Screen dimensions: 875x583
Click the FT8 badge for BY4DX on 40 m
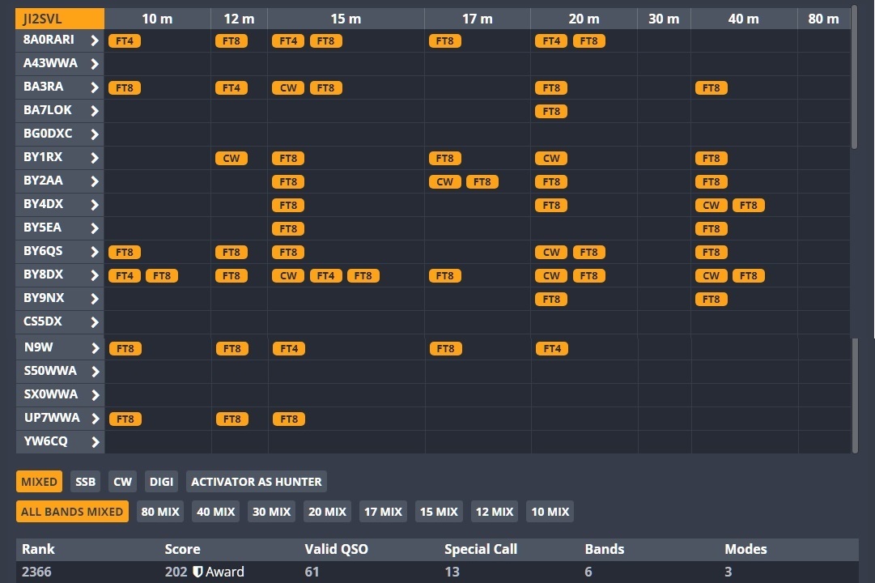(749, 206)
